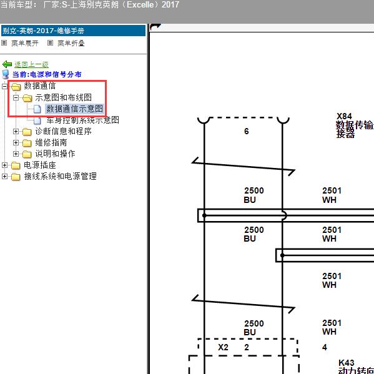This screenshot has height=374, width=374.
Task: Click the 别克-英朗-2017-维修手册 title bar
Action: [73, 31]
